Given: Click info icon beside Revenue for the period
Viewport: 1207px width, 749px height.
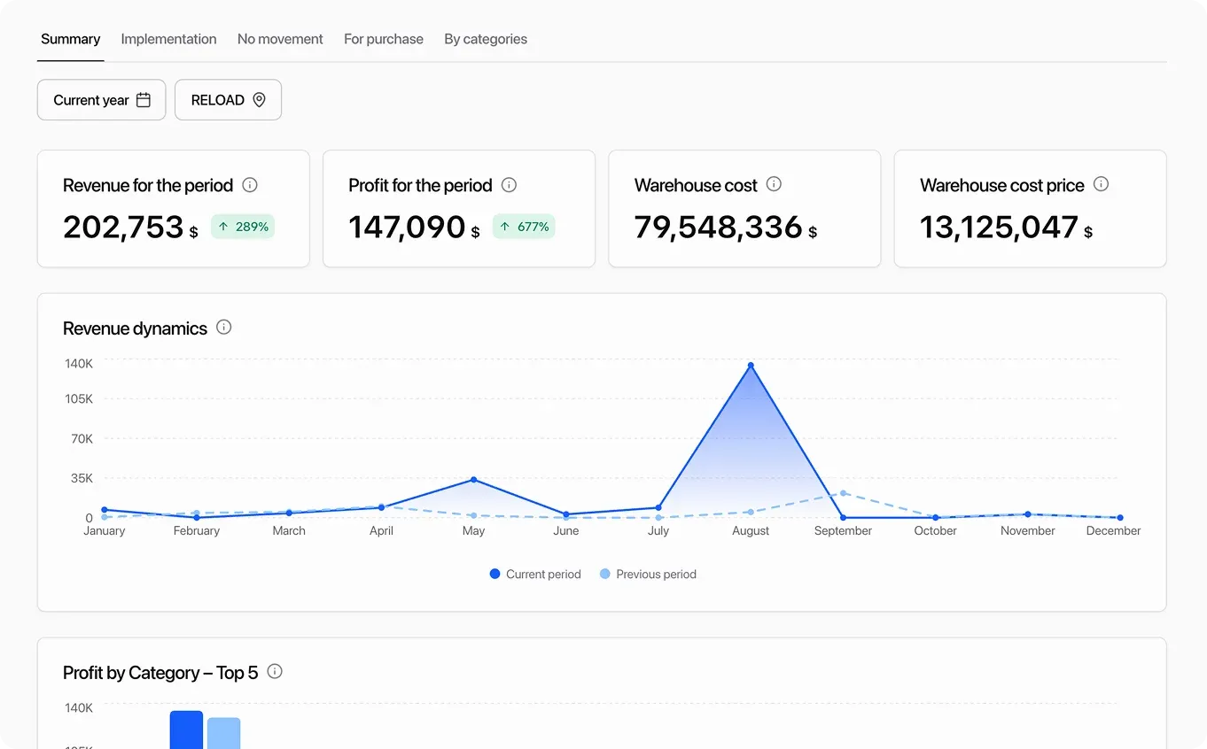Looking at the screenshot, I should [x=250, y=185].
